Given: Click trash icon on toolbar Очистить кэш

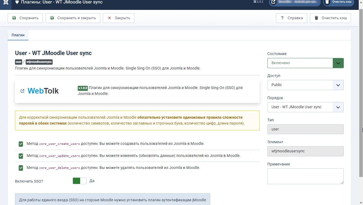Looking at the screenshot, I should coord(316,18).
